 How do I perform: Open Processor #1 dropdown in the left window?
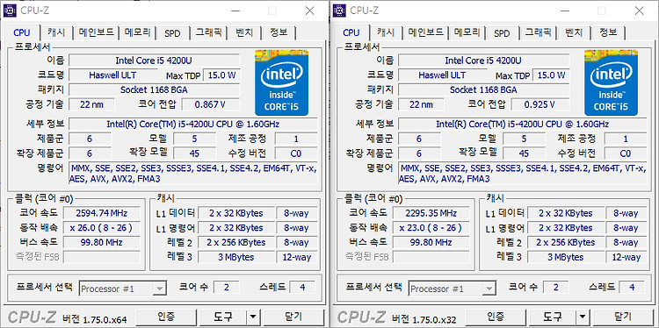(x=123, y=289)
